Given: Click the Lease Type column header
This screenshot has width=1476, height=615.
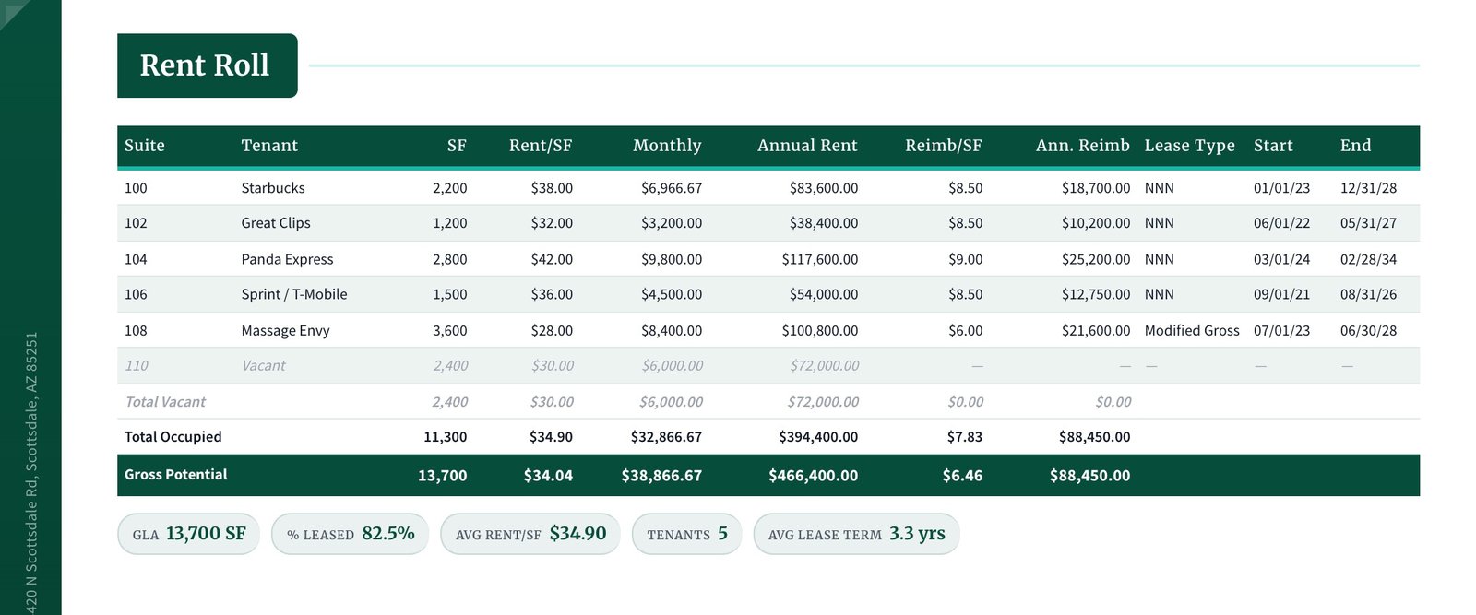Looking at the screenshot, I should pos(1189,146).
